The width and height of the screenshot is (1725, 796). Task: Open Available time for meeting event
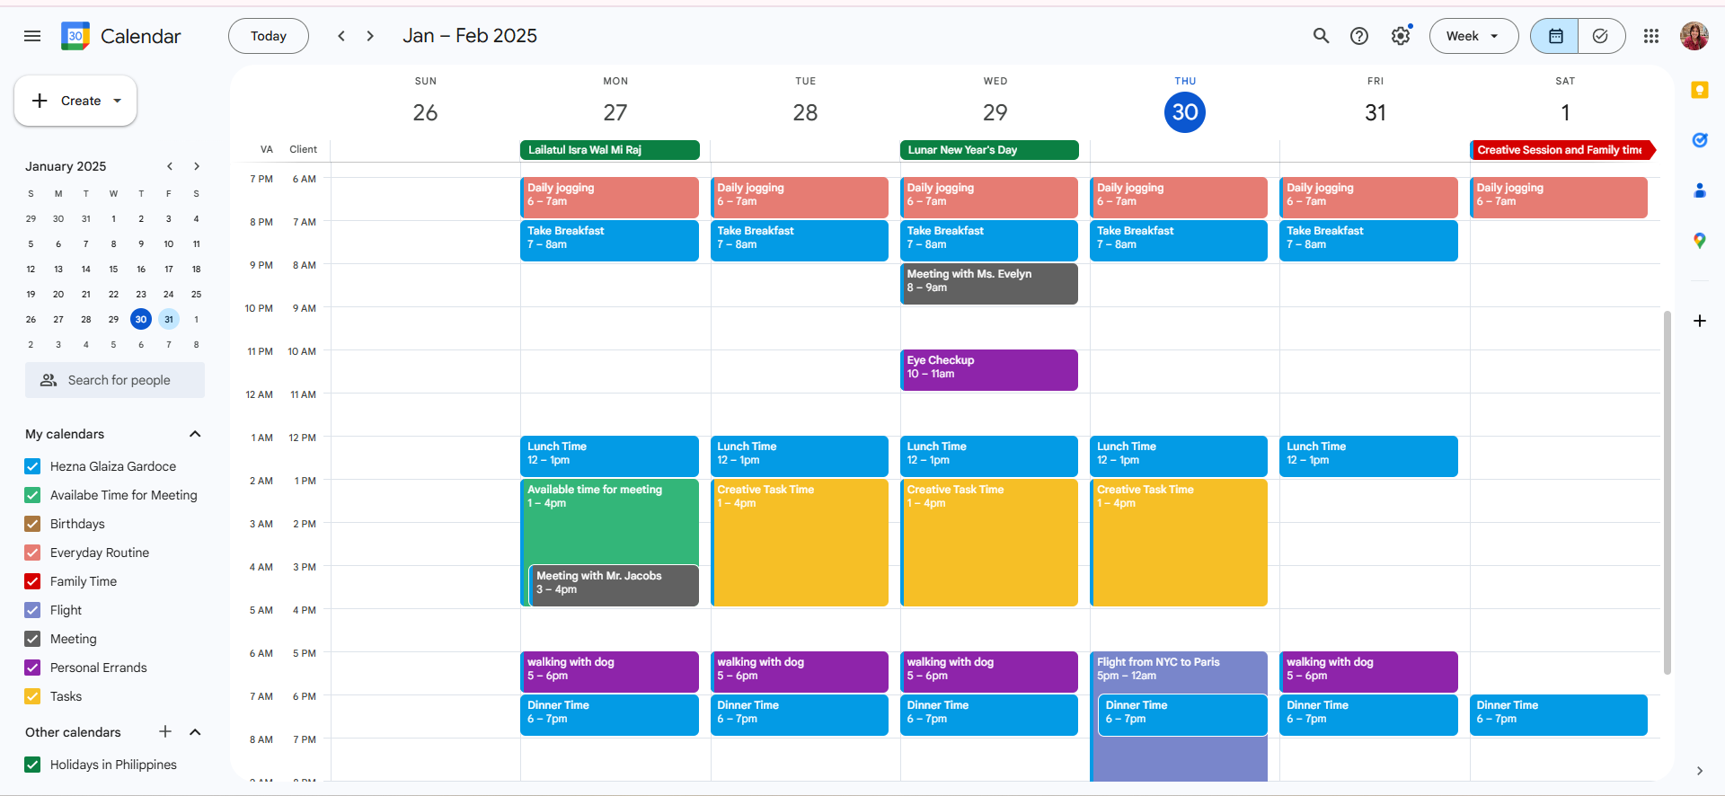[x=610, y=521]
